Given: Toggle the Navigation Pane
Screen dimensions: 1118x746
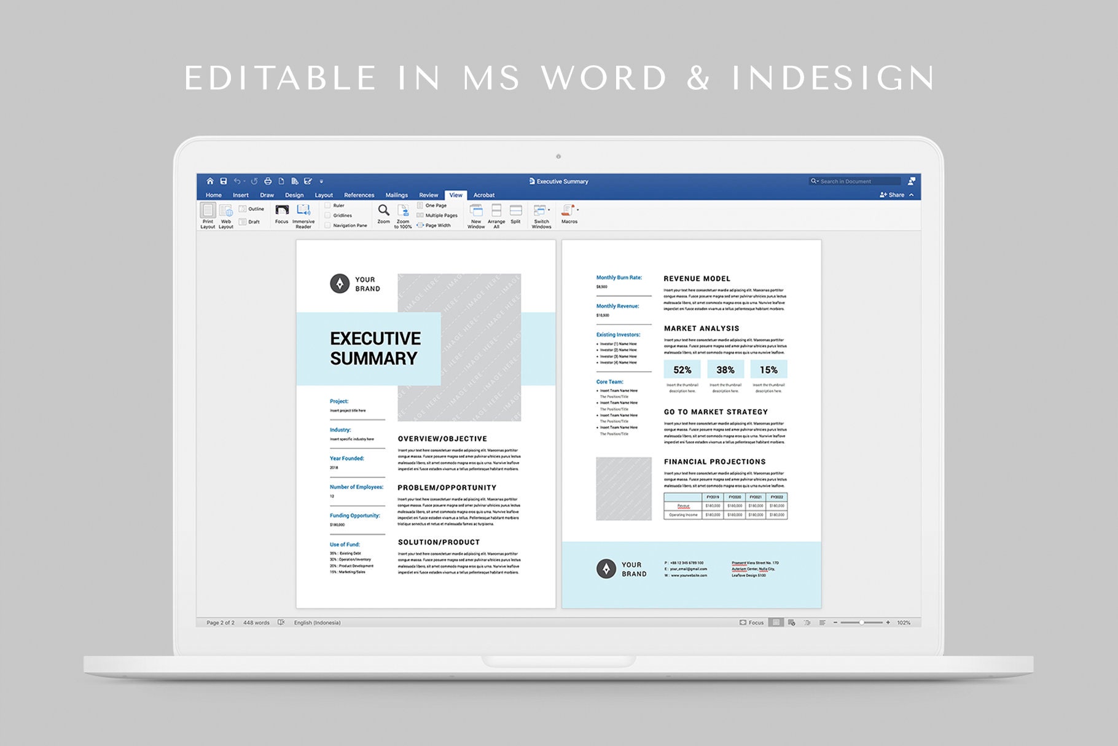Looking at the screenshot, I should click(x=327, y=225).
